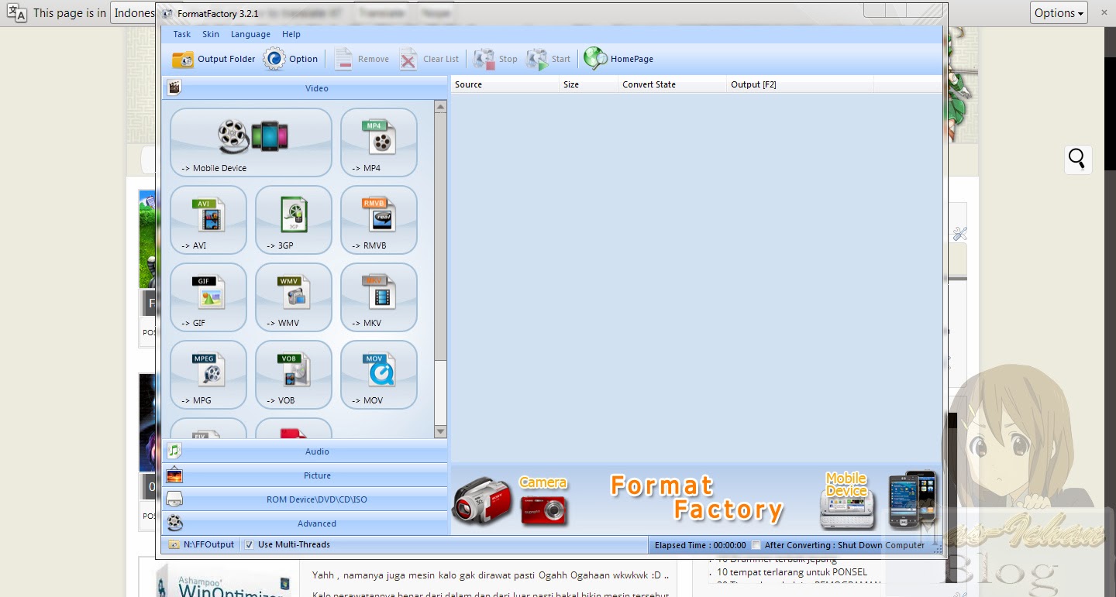Screen dimensions: 1116x597
Task: Open the Language menu
Action: click(x=250, y=34)
